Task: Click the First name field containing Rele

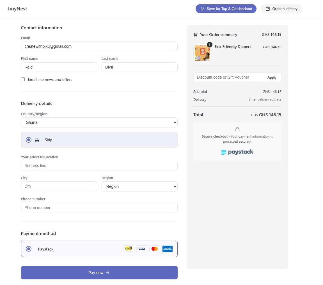Action: 59,67
